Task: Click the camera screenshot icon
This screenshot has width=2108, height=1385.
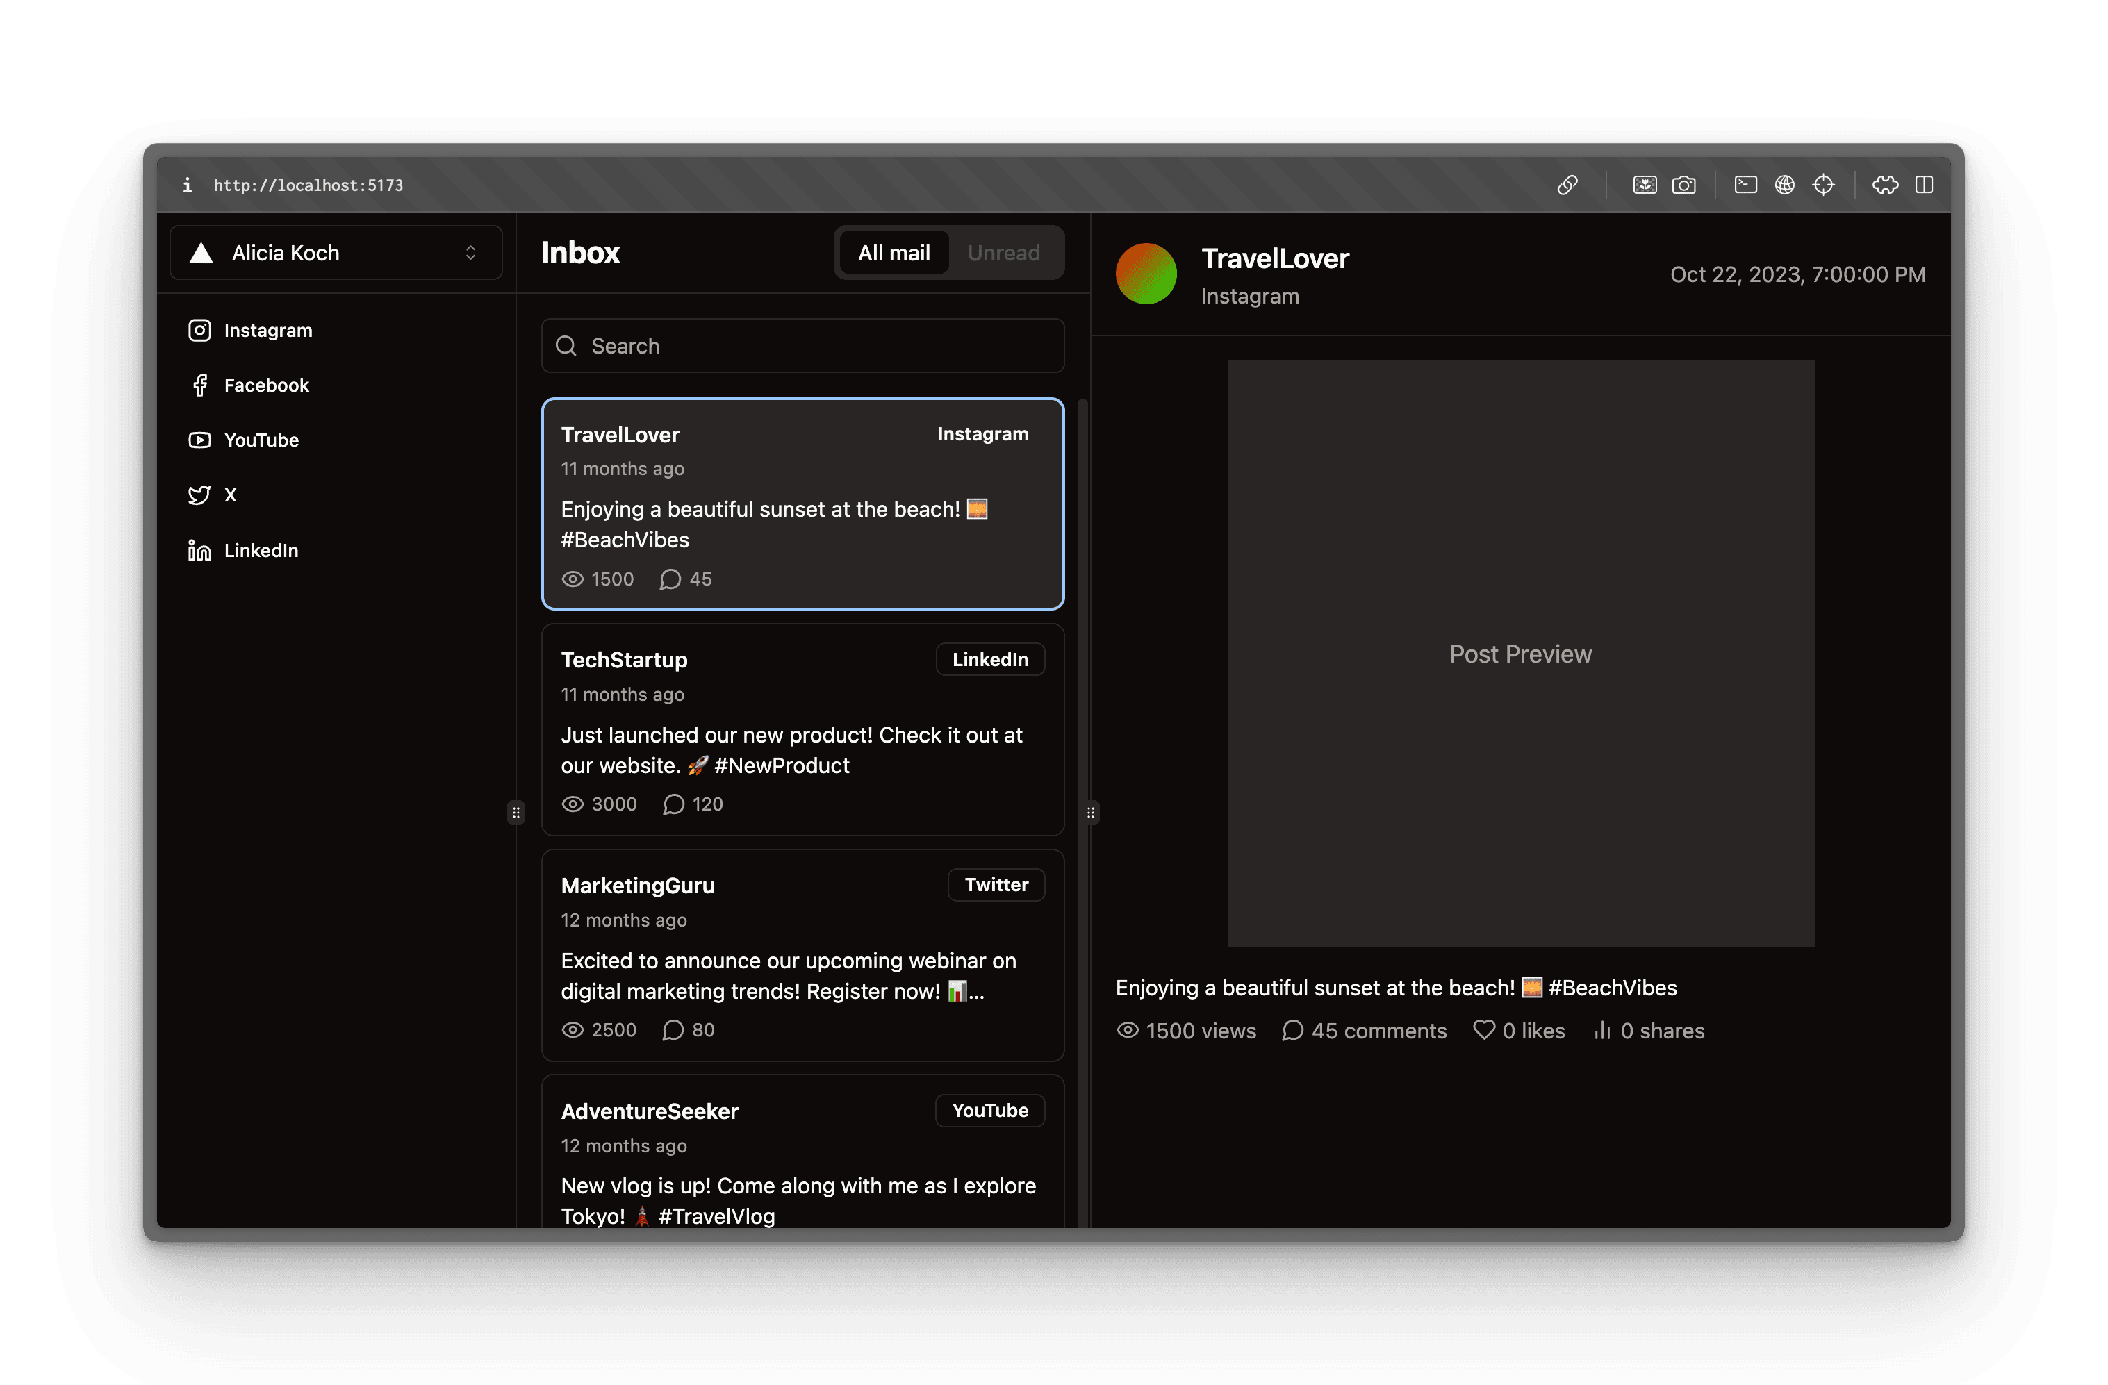Action: point(1683,184)
